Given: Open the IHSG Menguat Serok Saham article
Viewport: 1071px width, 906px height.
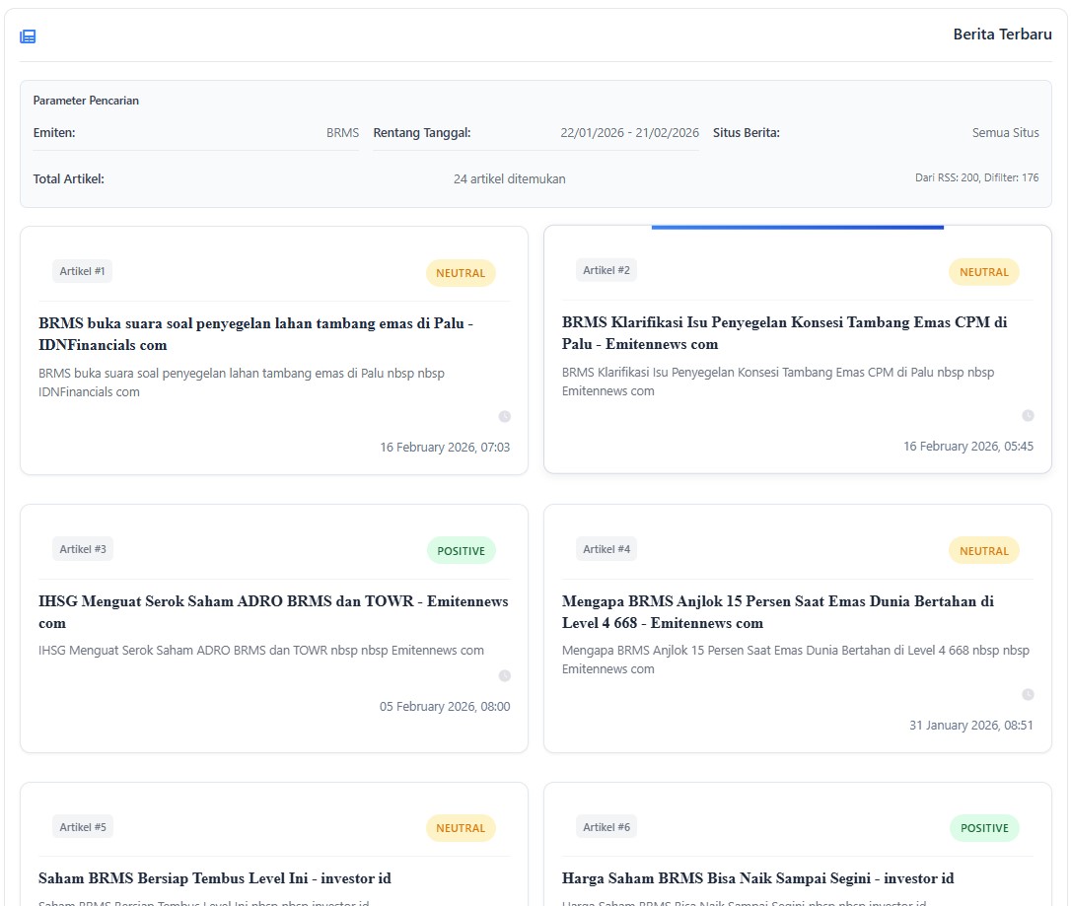Looking at the screenshot, I should click(x=273, y=611).
